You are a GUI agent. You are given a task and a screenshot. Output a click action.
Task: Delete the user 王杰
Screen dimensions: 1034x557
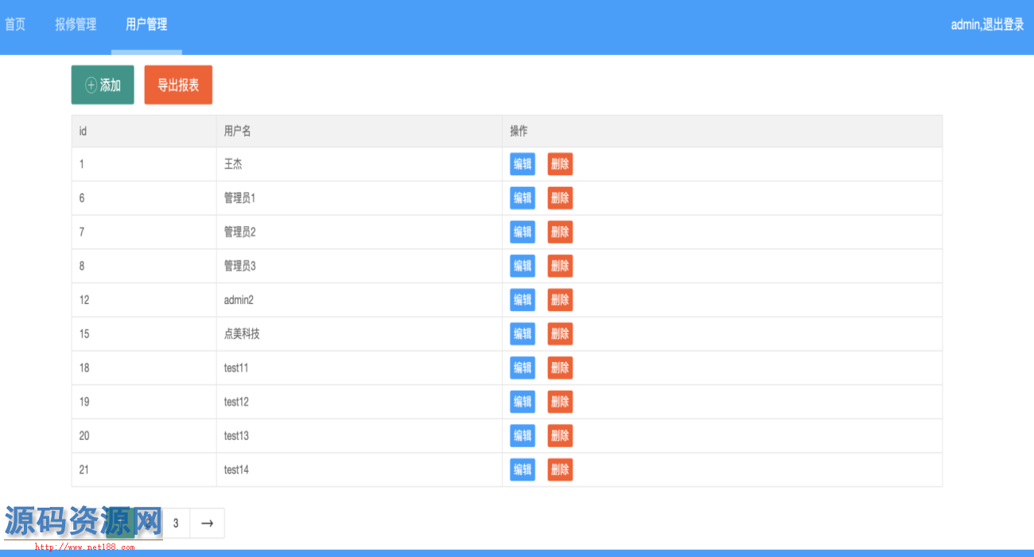560,164
